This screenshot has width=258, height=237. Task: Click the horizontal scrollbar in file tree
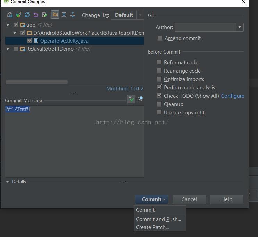pos(36,82)
